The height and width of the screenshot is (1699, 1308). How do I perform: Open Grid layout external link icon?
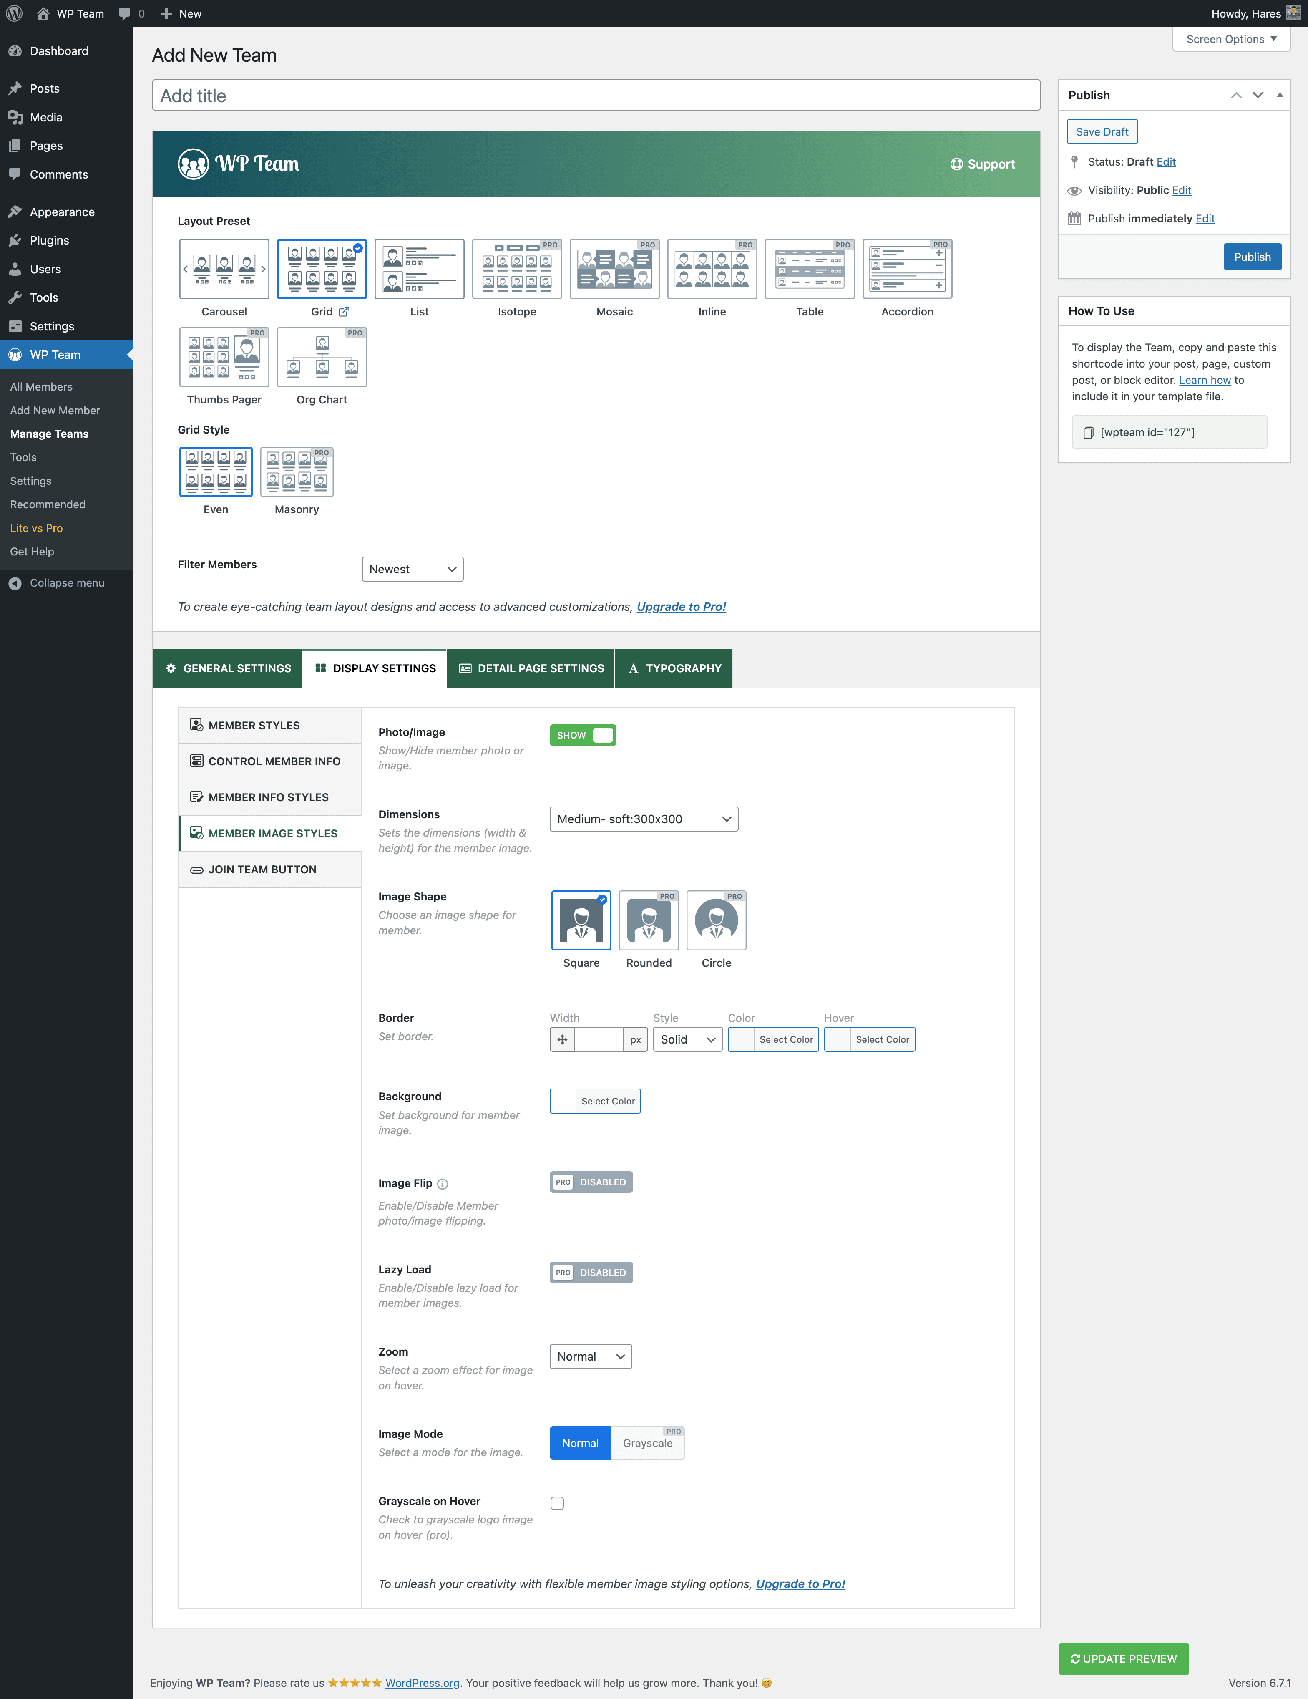(344, 311)
